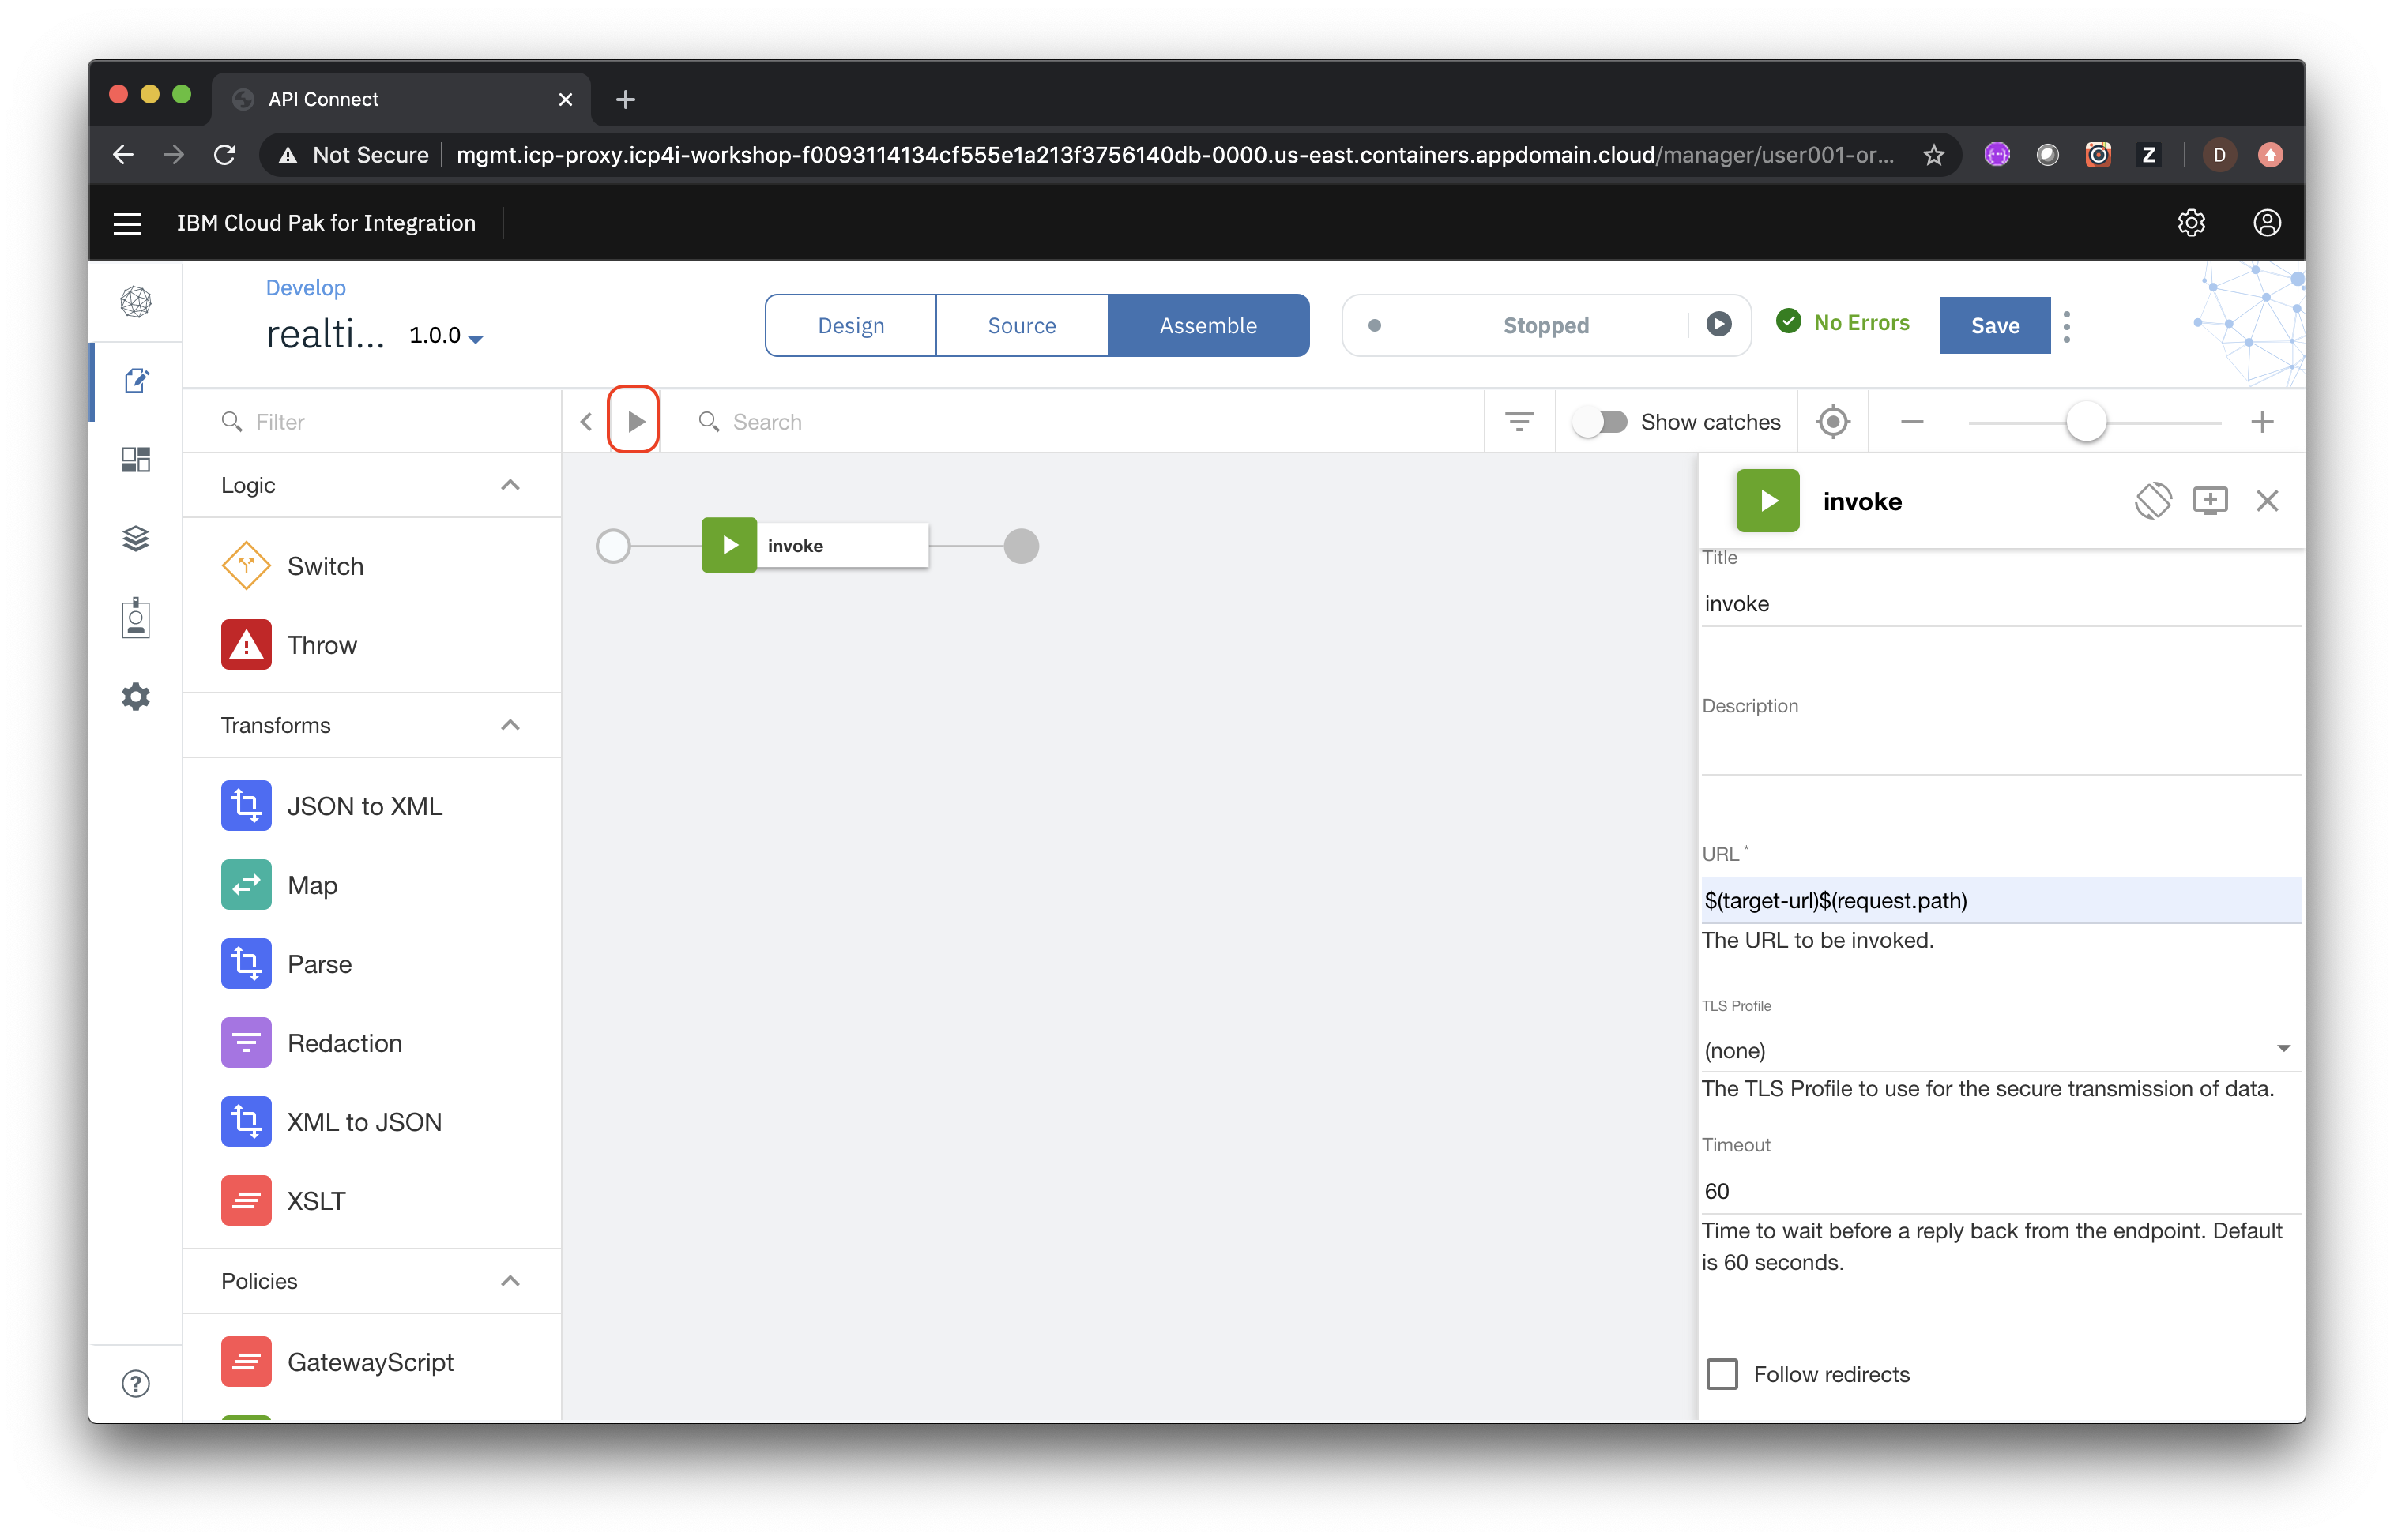The width and height of the screenshot is (2394, 1540).
Task: Toggle the Show catches switch
Action: click(1601, 422)
